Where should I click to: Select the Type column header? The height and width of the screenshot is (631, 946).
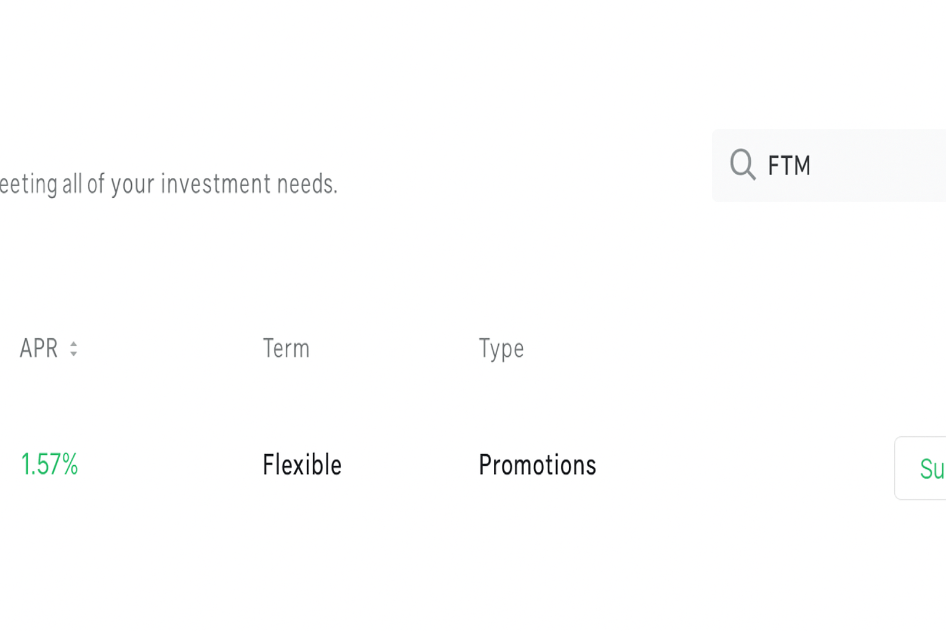click(x=501, y=348)
